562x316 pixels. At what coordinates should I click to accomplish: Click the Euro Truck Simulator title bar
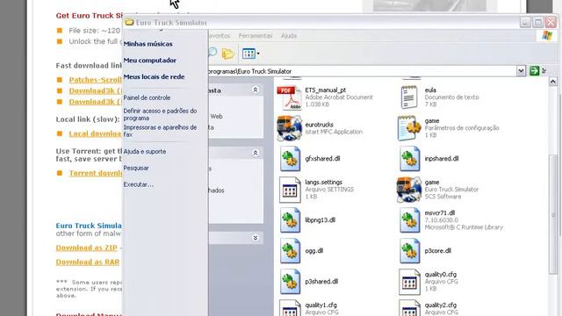(x=322, y=22)
